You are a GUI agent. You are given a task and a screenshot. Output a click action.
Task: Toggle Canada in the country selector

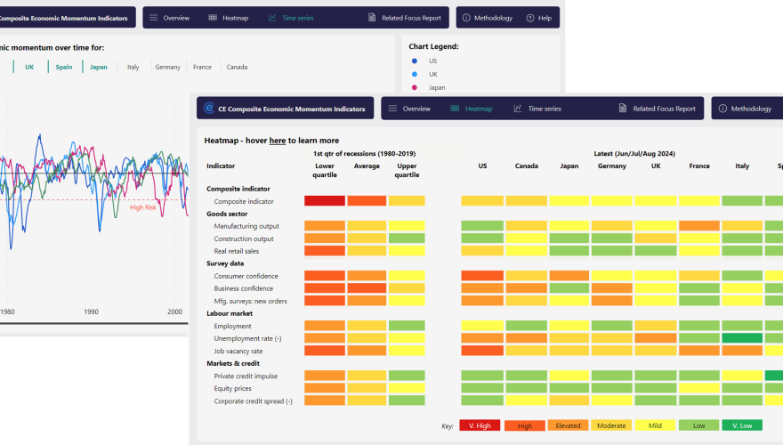(237, 67)
